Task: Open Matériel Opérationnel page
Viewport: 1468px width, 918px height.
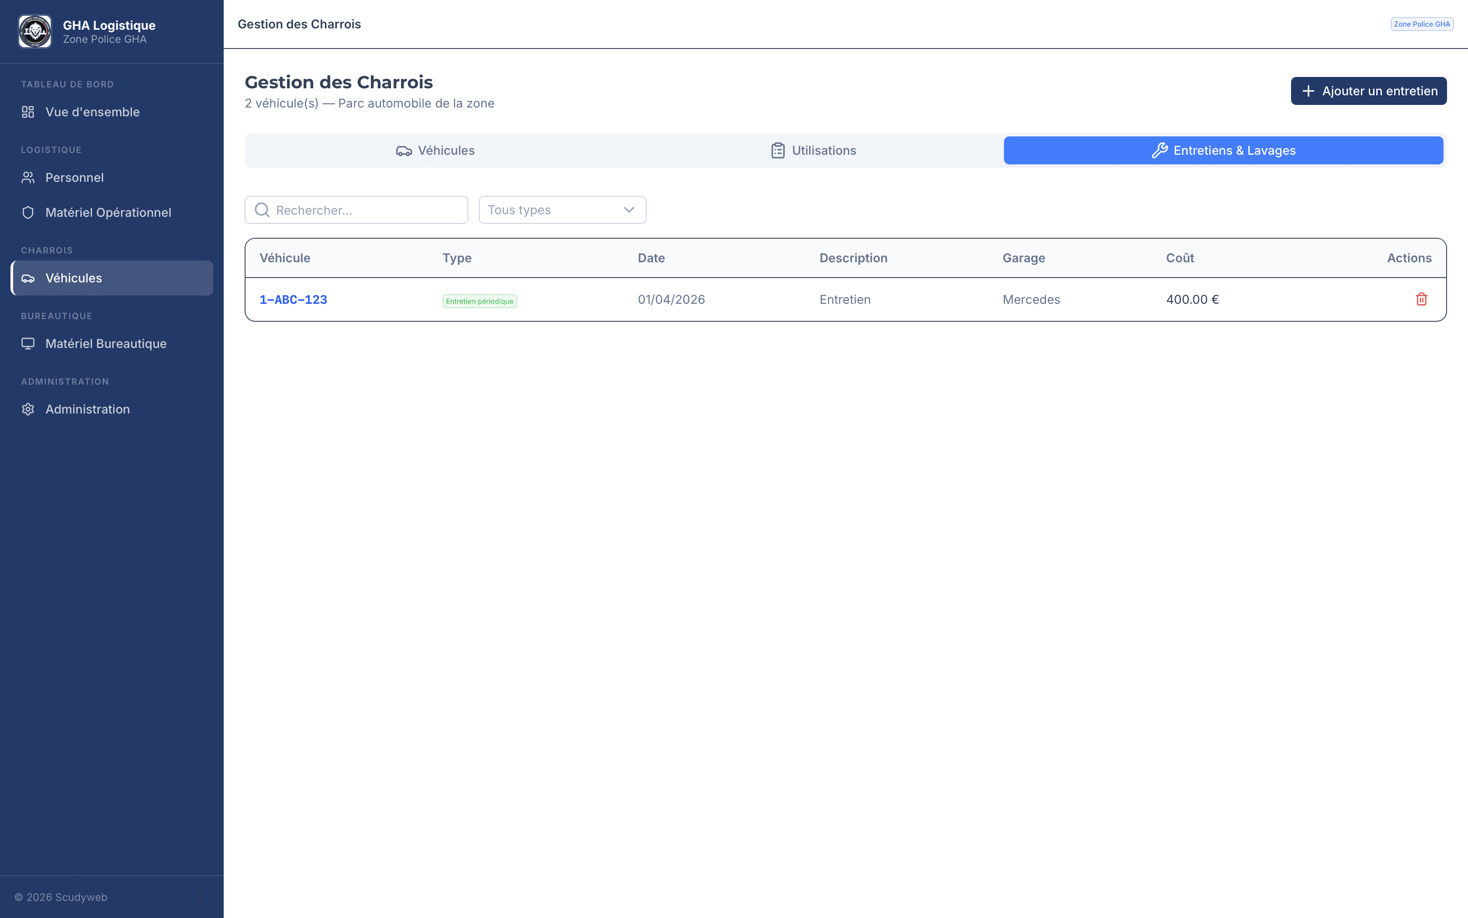Action: (x=108, y=213)
